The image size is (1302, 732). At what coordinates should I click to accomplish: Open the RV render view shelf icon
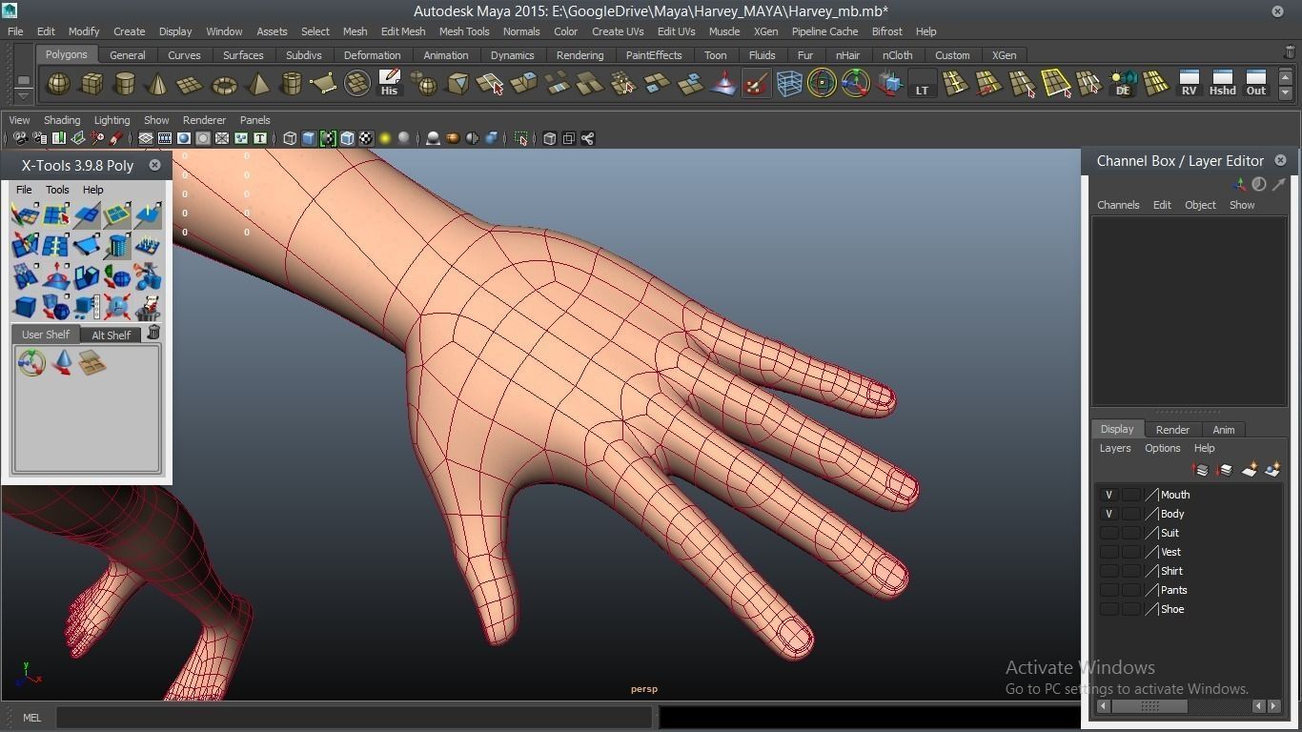coord(1189,84)
